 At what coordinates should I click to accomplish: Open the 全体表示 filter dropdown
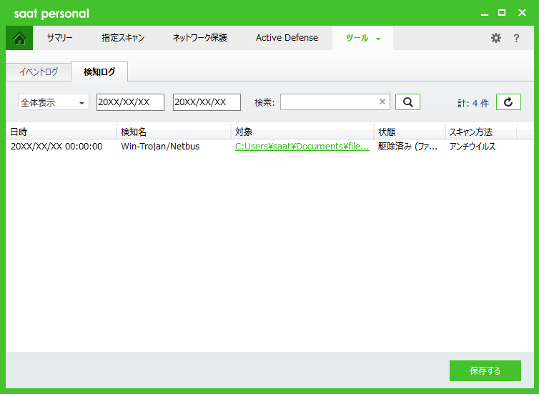tap(54, 102)
